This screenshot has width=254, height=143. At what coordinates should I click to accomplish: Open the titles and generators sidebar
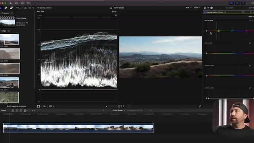pos(12,8)
